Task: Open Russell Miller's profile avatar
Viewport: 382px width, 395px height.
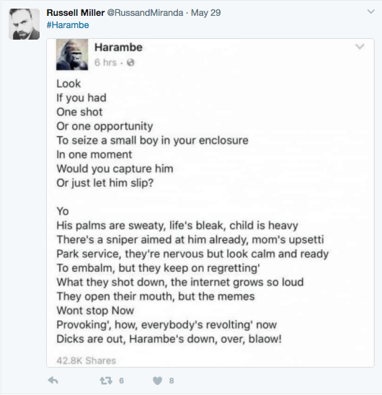Action: tap(25, 24)
